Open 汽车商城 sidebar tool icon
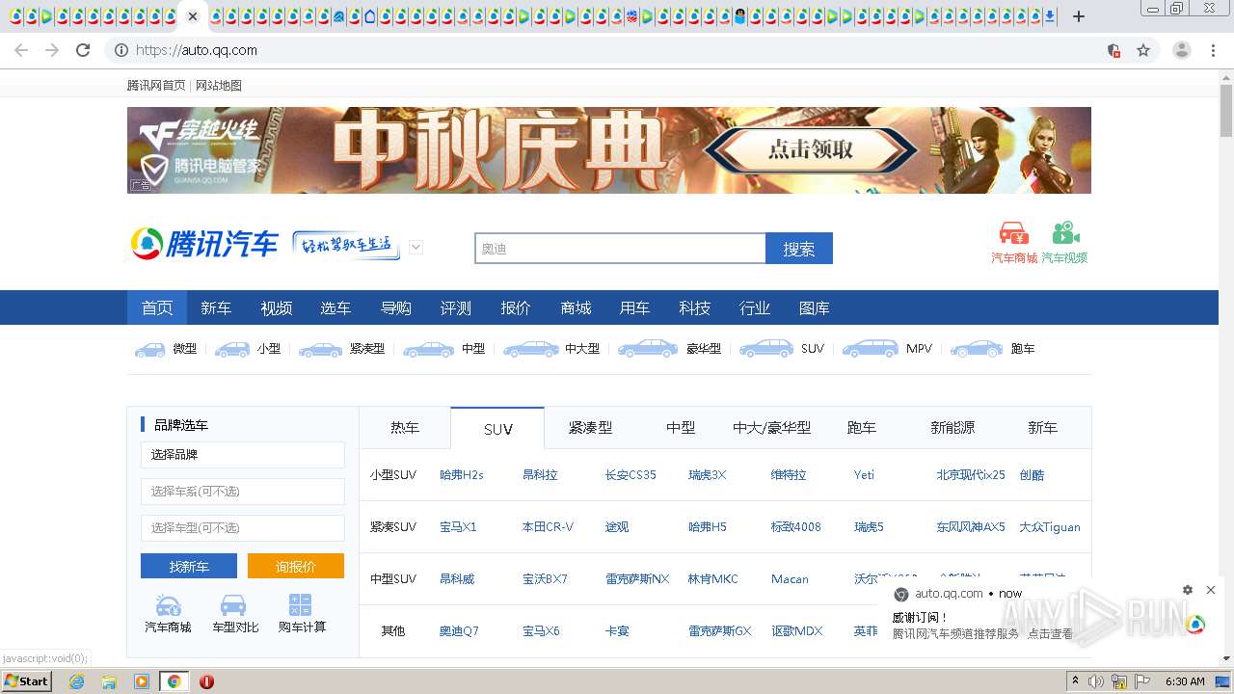Screen dimensions: 1234x694 (169, 605)
